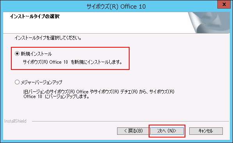233x143 pixels.
Task: Click the divider line beside InstallShield
Action: [x=130, y=121]
